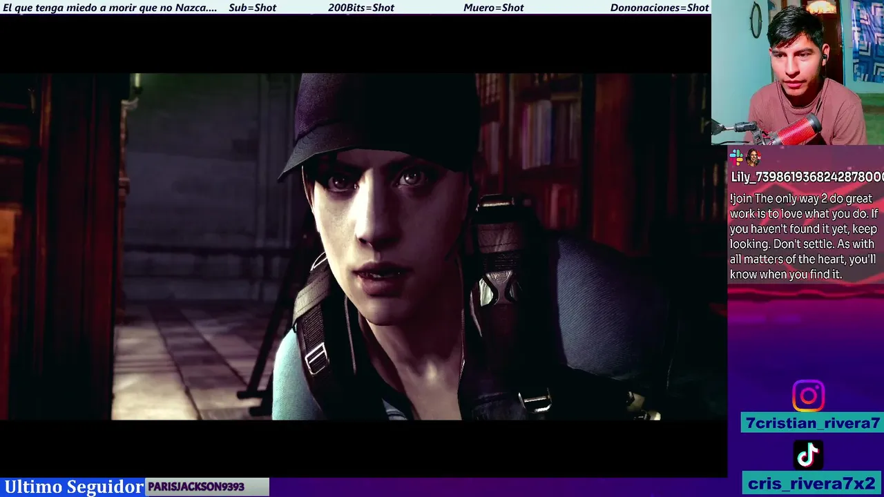Image resolution: width=884 pixels, height=497 pixels.
Task: Select the 7cristian_rivera7 Instagram handle
Action: click(x=813, y=423)
